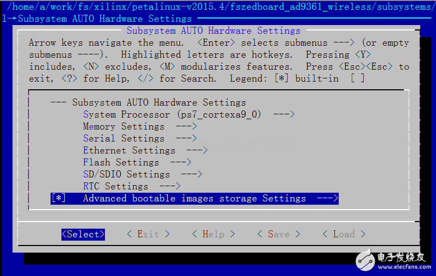Screen dimensions: 436x276
Task: Click Advanced bootable images storage Settings label
Action: pos(194,199)
